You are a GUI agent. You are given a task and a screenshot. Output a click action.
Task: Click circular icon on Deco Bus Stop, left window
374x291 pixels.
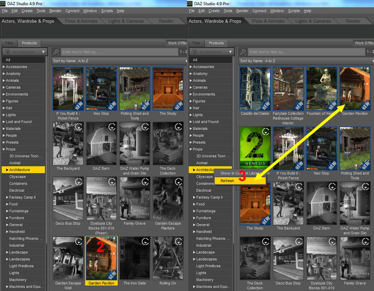pos(79,182)
